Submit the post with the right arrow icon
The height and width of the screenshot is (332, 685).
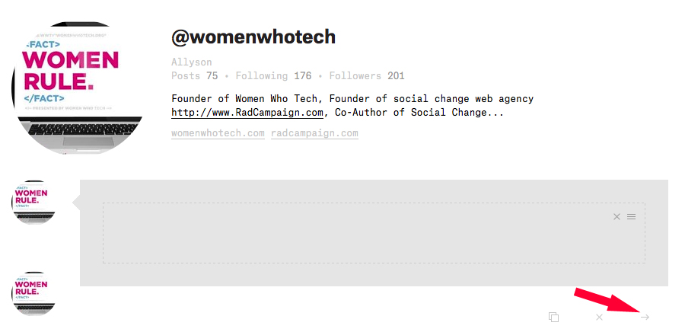tap(645, 317)
